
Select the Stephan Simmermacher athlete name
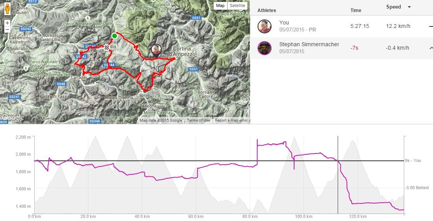309,45
